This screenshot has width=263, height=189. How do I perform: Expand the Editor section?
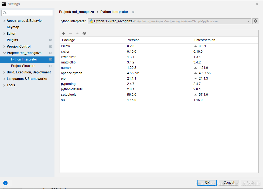(x=4, y=34)
